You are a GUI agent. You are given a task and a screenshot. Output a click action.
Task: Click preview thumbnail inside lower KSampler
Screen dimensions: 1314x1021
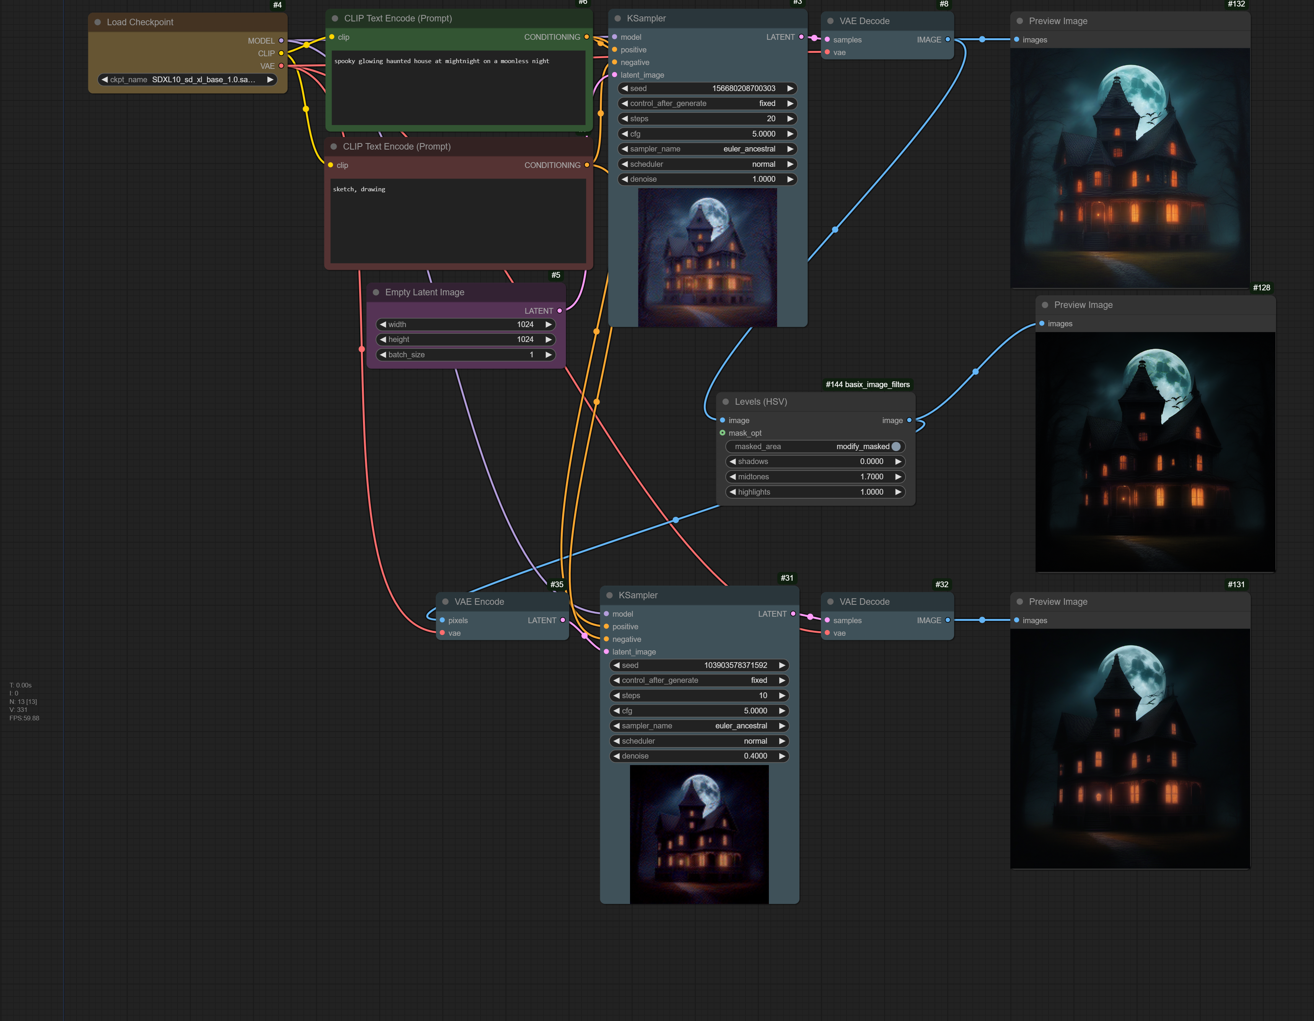pyautogui.click(x=699, y=834)
